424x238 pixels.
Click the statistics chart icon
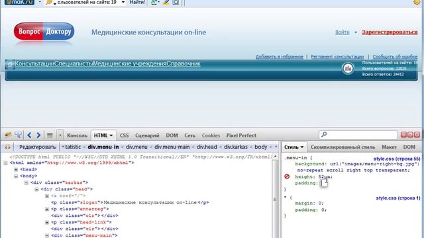[348, 68]
